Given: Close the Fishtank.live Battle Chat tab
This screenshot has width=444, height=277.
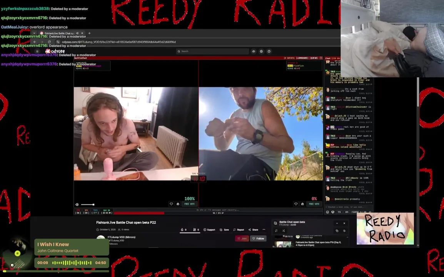Looking at the screenshot, I should coord(82,33).
